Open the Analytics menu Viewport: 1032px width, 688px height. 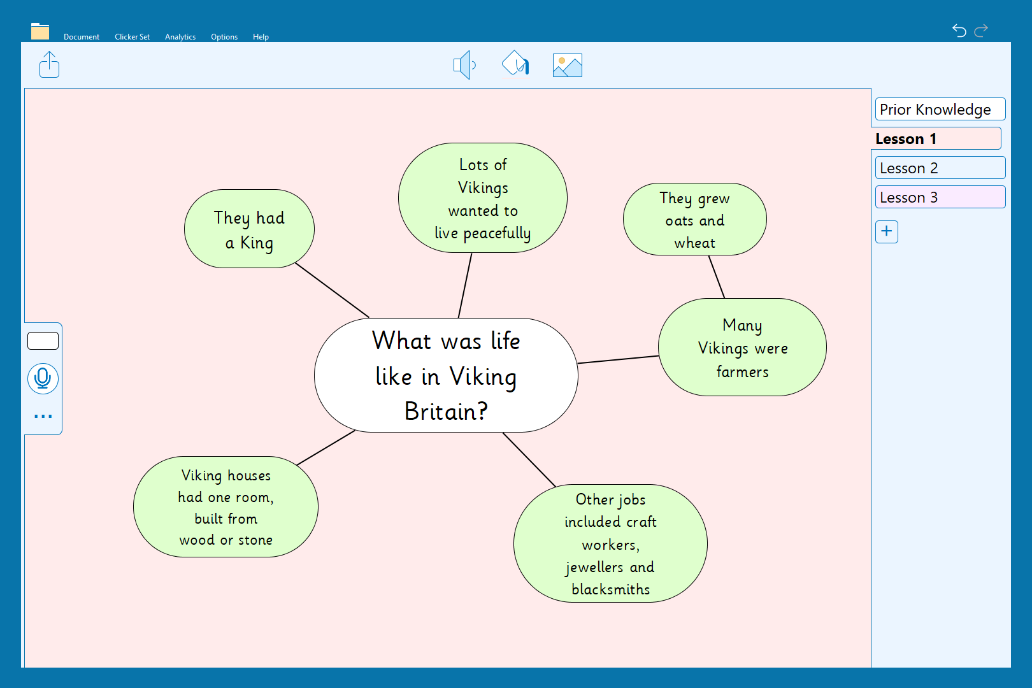click(180, 37)
